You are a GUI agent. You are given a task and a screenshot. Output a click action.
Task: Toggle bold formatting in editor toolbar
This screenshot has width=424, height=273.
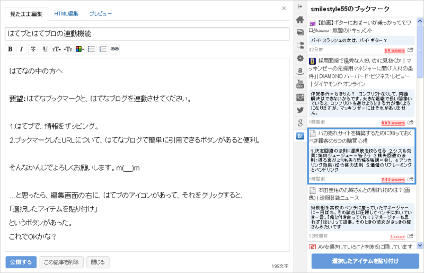(10, 49)
